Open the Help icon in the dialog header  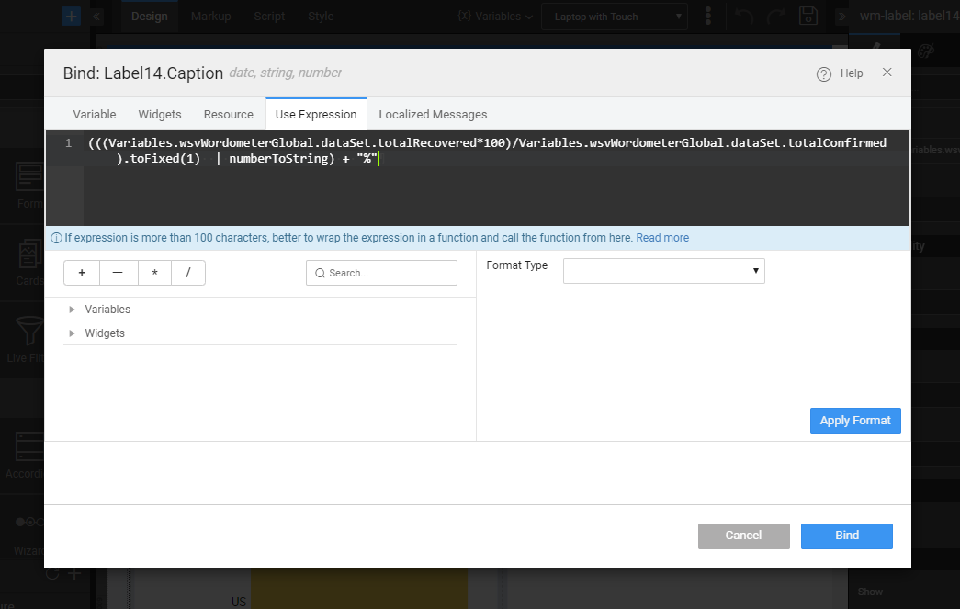(x=823, y=73)
